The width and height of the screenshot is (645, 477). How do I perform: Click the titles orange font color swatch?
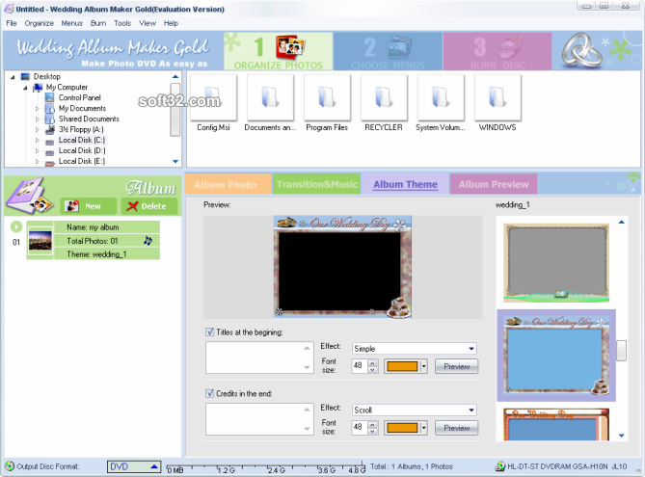402,366
